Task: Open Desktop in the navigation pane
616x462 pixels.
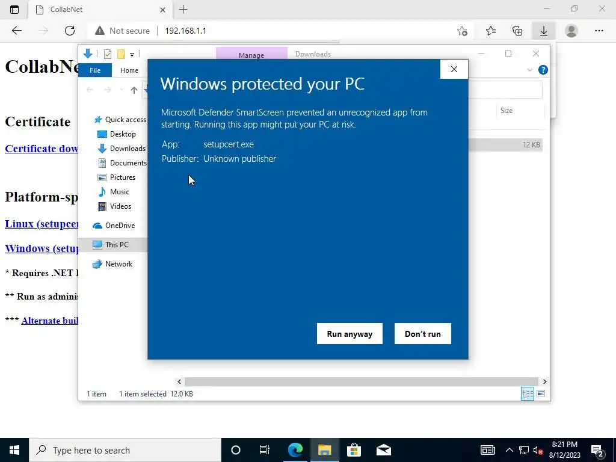Action: tap(116, 134)
